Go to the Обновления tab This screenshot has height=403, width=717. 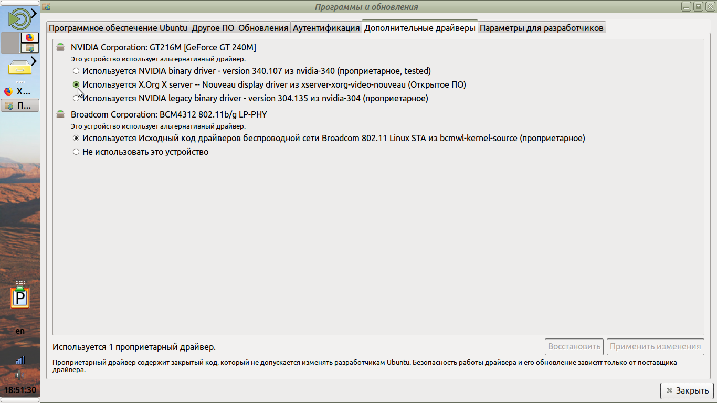pyautogui.click(x=263, y=28)
